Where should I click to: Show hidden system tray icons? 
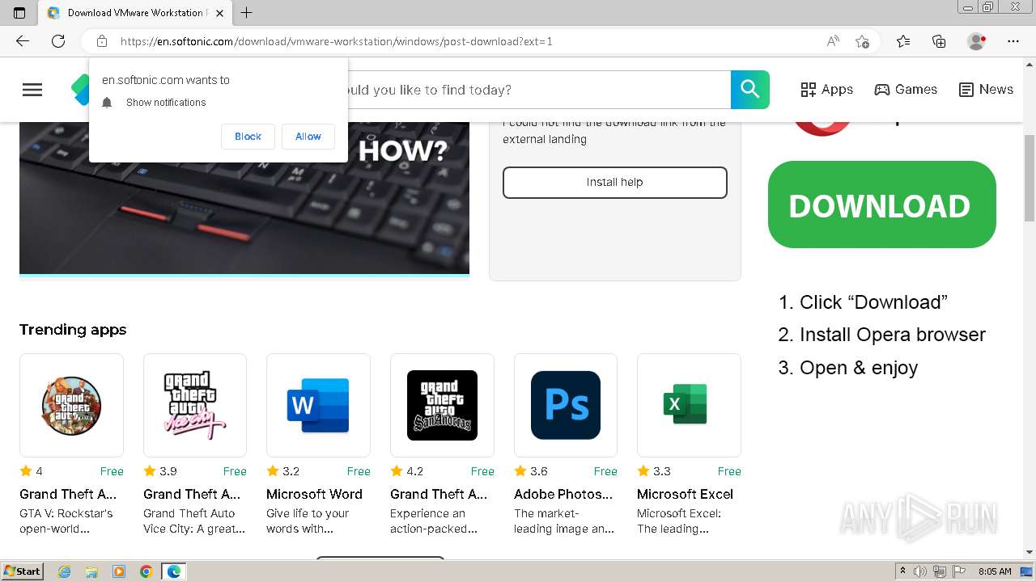(903, 571)
